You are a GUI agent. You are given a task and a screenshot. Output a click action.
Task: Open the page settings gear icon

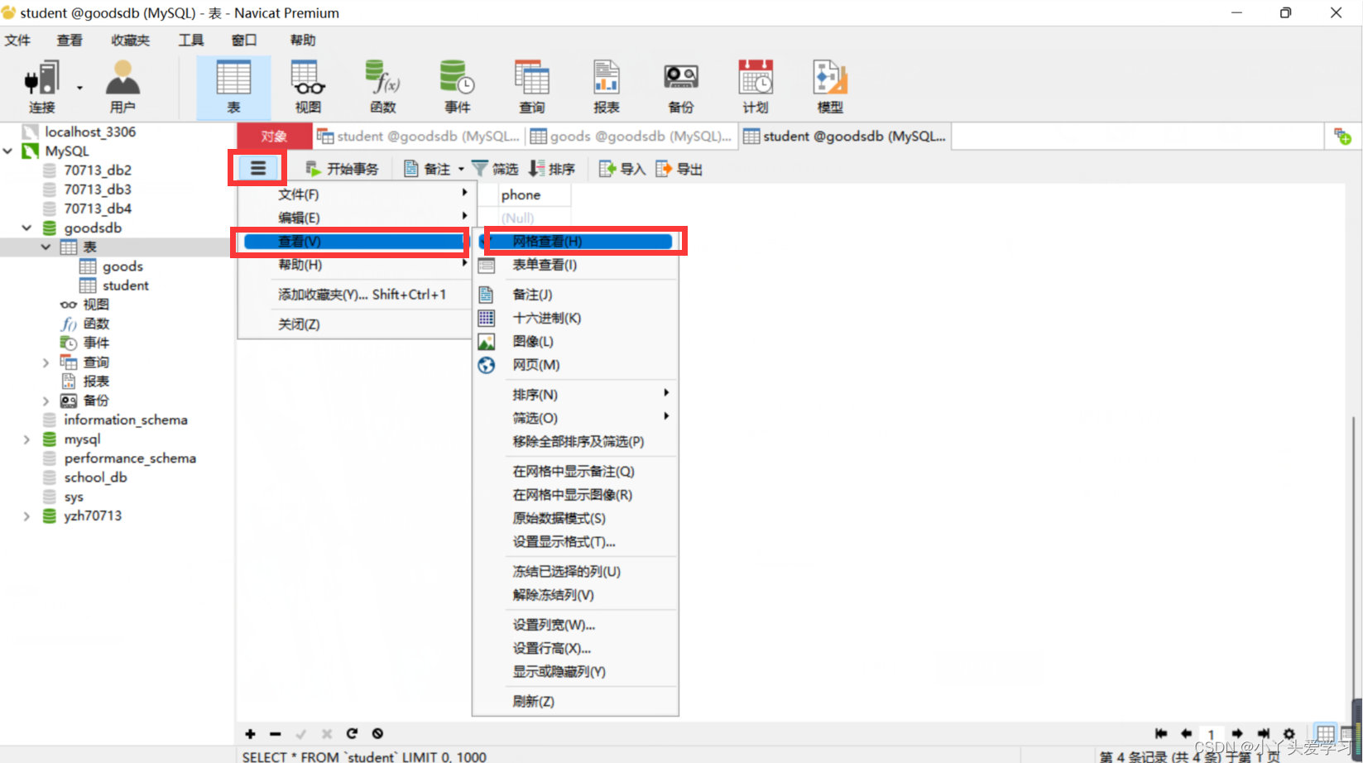[1289, 733]
